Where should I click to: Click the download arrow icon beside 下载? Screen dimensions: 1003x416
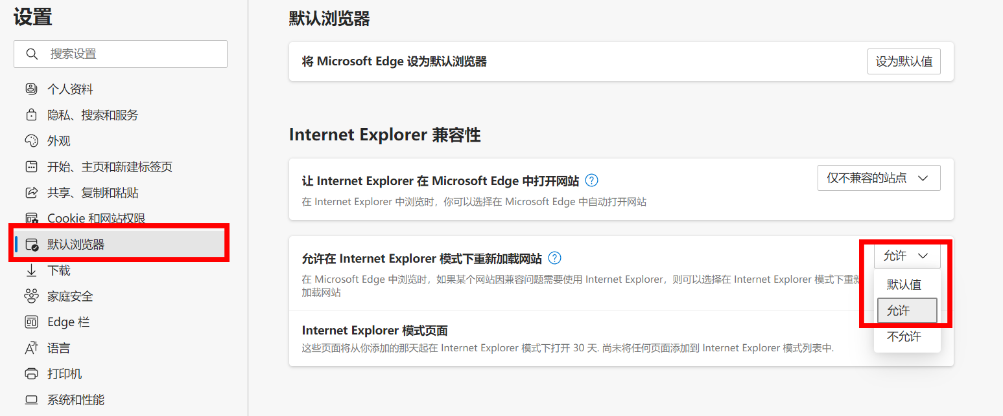click(x=31, y=270)
